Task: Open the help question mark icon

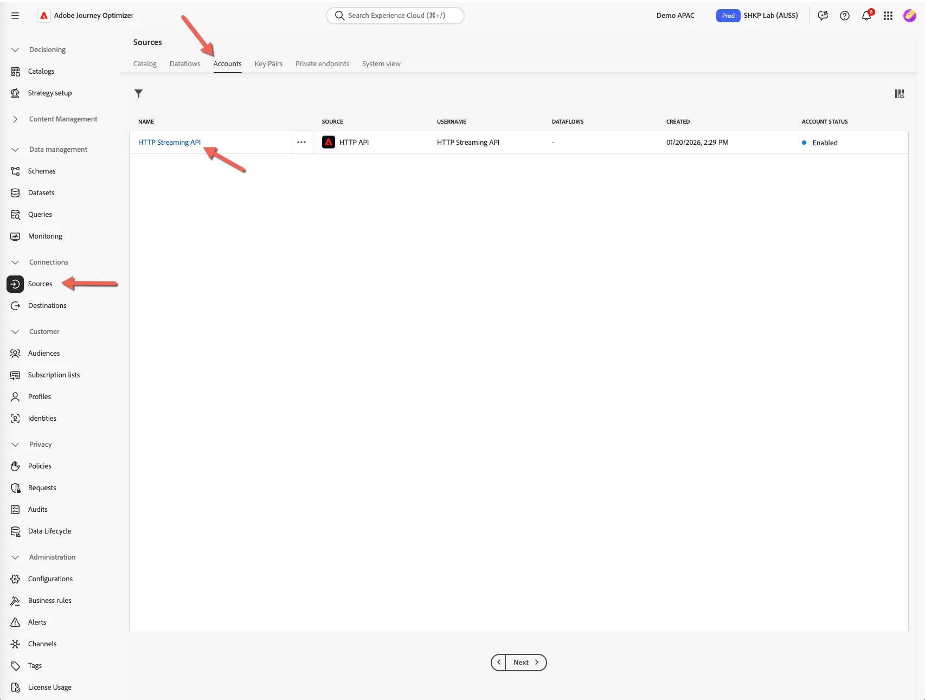Action: pos(845,16)
